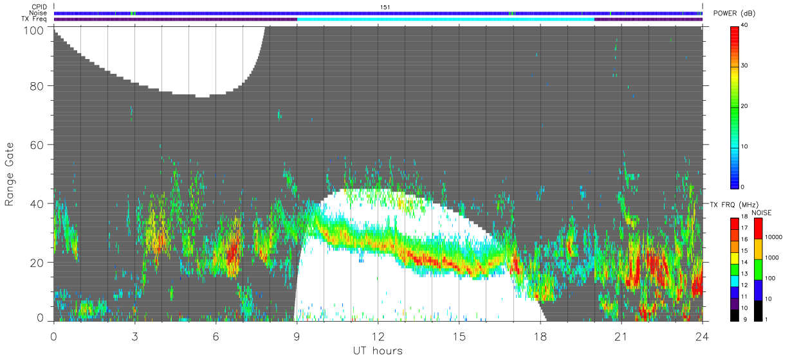Click the 18 tick on UT hours axis
This screenshot has width=790, height=364.
pyautogui.click(x=540, y=336)
